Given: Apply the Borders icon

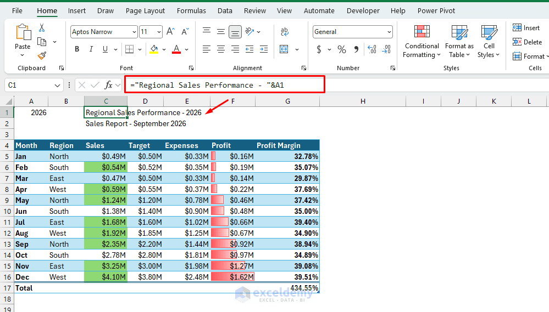Looking at the screenshot, I should click(130, 49).
